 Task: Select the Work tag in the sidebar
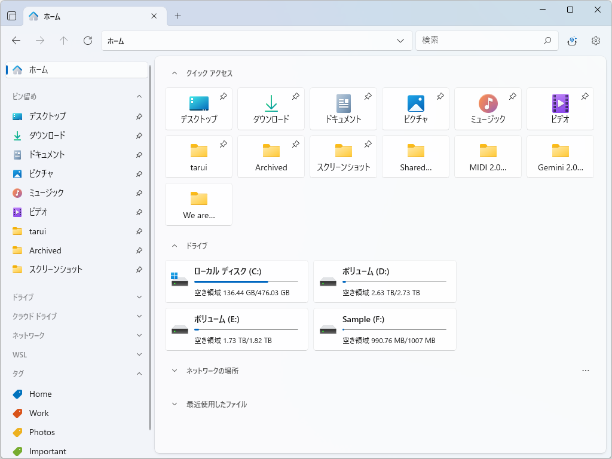click(39, 413)
